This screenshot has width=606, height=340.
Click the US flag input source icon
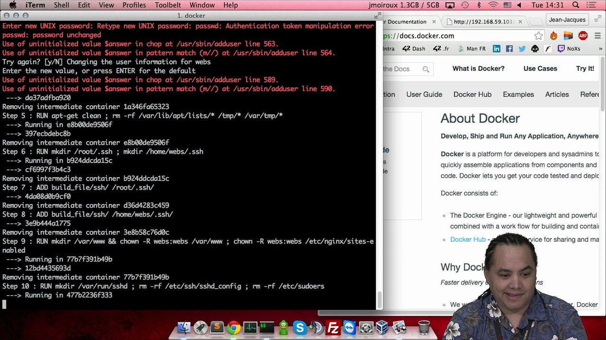507,5
